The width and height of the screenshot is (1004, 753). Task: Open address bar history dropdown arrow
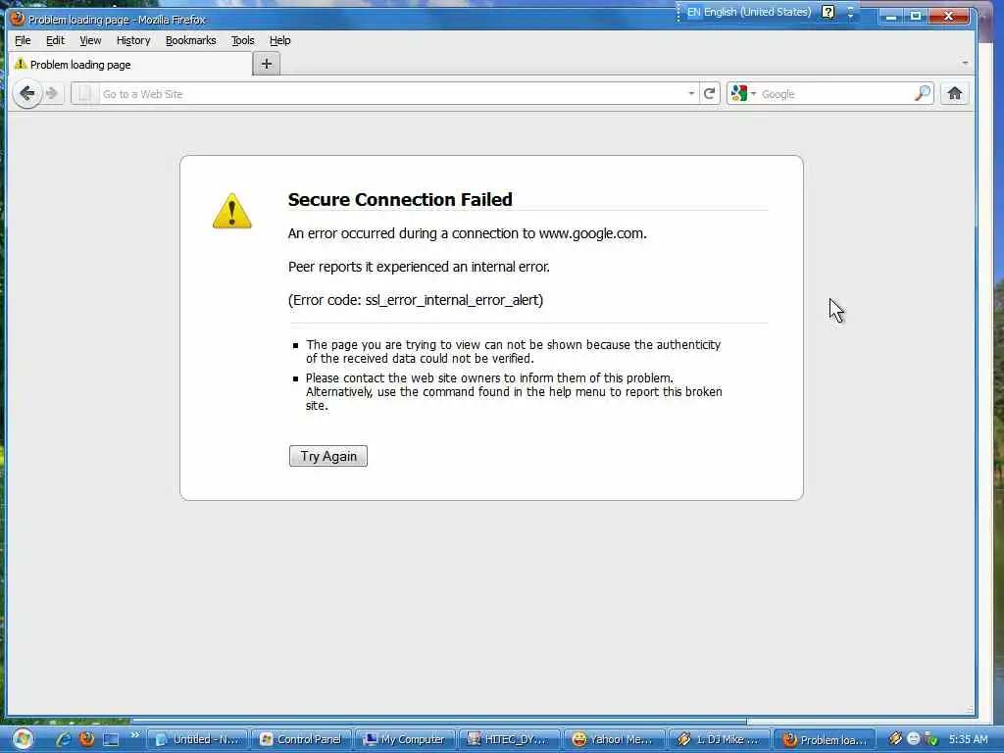coord(691,94)
